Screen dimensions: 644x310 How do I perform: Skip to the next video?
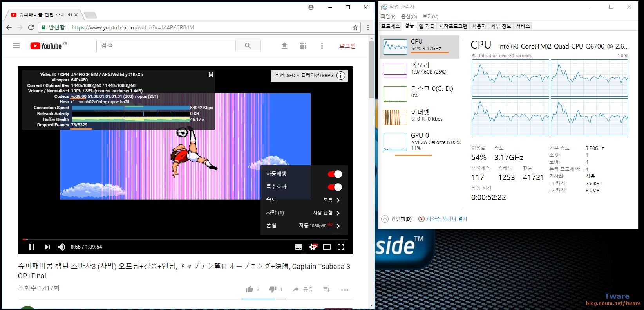(47, 247)
